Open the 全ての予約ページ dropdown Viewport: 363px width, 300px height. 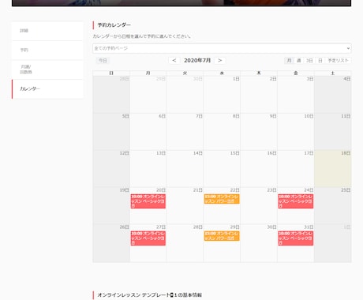point(222,48)
